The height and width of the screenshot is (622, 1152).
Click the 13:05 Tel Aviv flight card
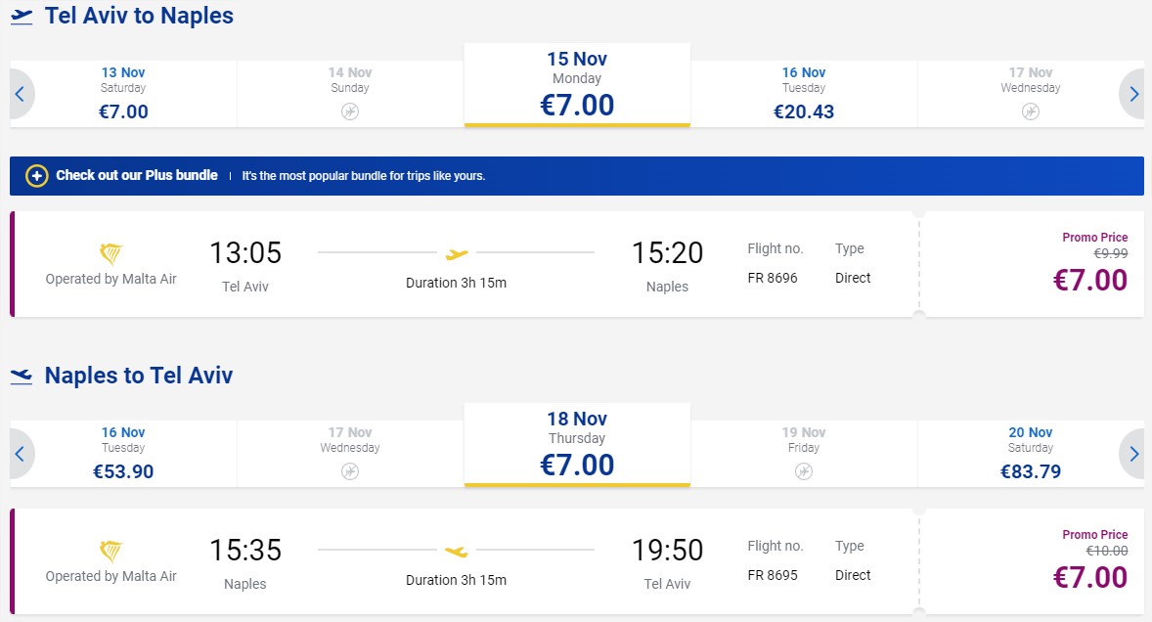[x=463, y=264]
